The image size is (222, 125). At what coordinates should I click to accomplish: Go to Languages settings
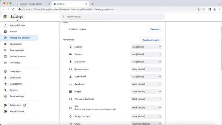pos(15,72)
